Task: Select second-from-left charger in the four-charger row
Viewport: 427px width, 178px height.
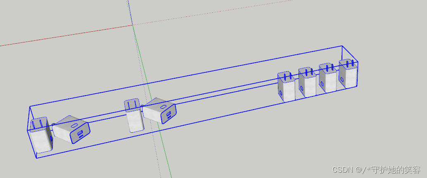Action: [307, 82]
